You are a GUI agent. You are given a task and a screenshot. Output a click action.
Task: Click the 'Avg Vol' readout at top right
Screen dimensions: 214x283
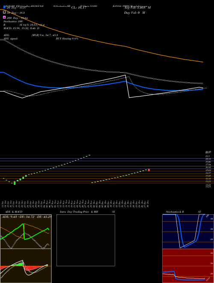click(137, 7)
